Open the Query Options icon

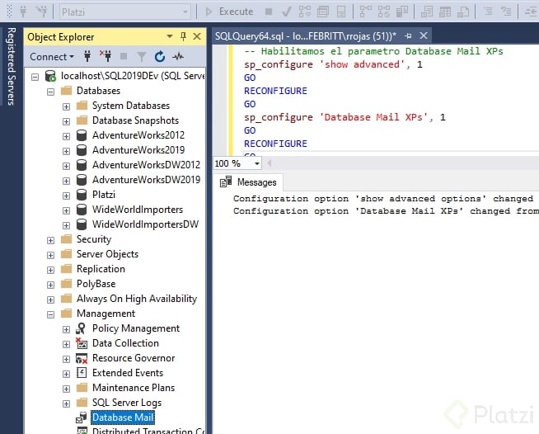pos(323,12)
